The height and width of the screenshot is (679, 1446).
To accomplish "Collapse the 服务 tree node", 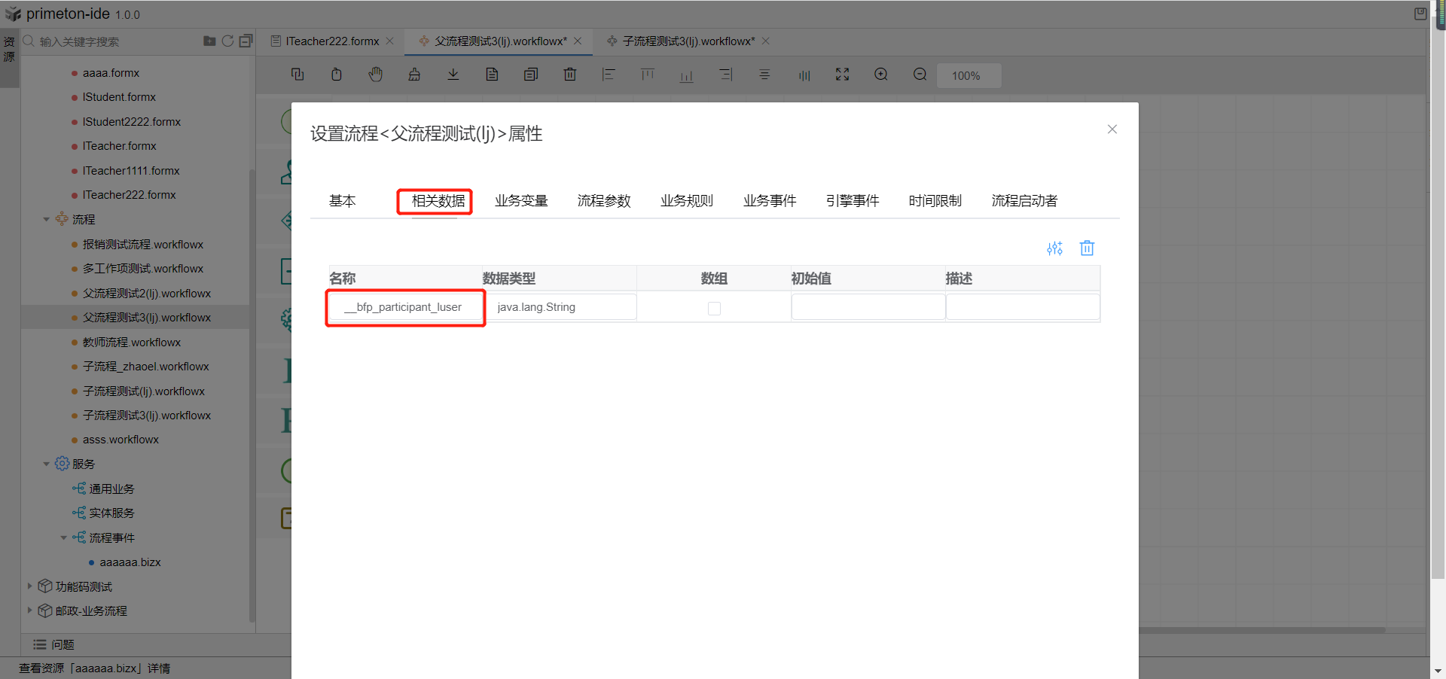I will pyautogui.click(x=47, y=464).
